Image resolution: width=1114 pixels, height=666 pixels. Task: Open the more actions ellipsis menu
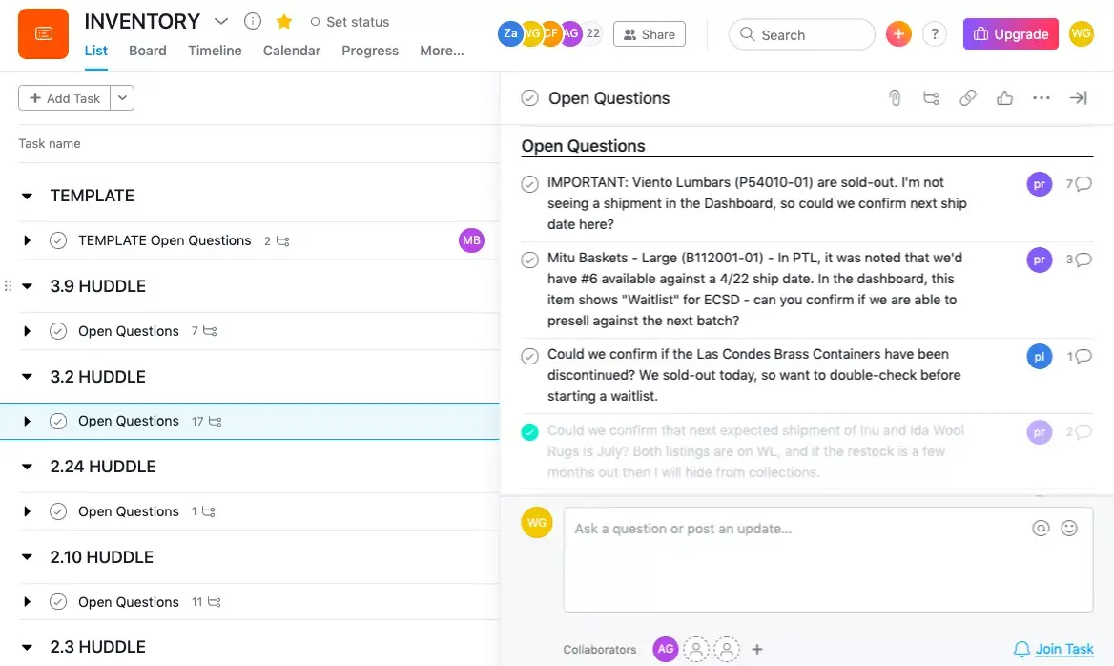1041,97
